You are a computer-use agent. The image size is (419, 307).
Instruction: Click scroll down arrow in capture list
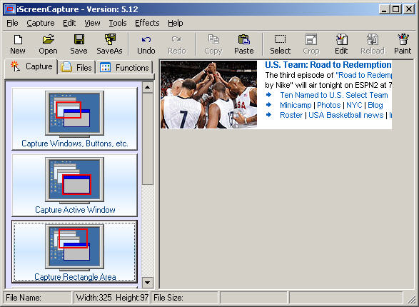pyautogui.click(x=148, y=283)
